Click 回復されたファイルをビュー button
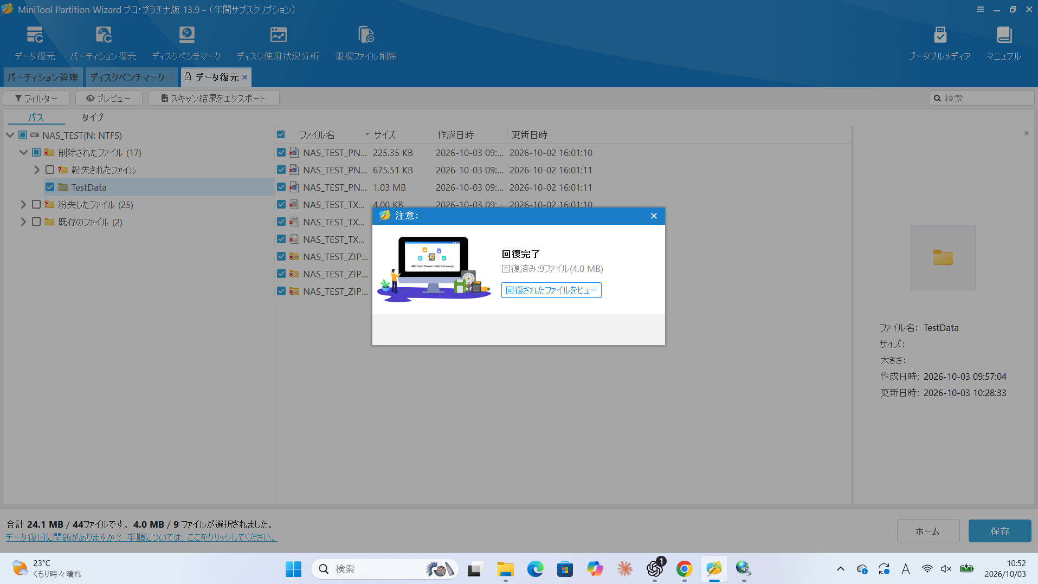The width and height of the screenshot is (1038, 584). [x=551, y=290]
